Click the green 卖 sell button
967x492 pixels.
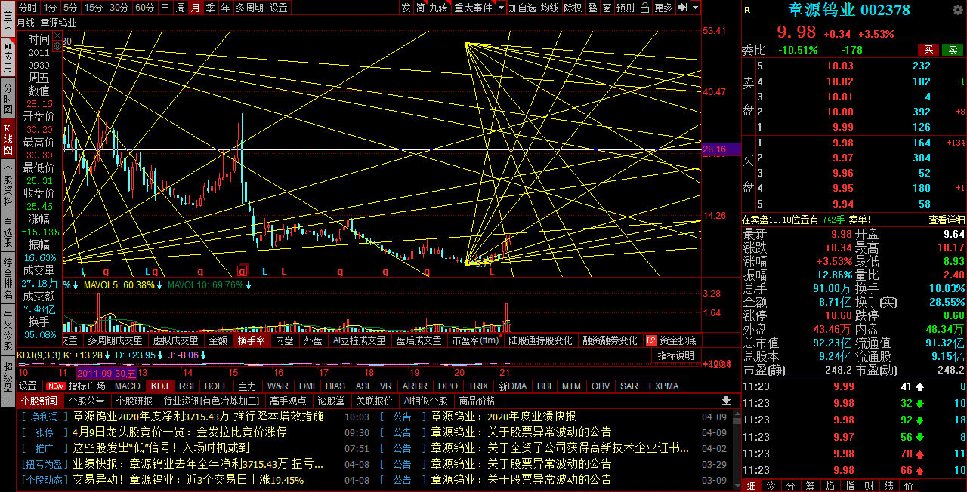[953, 49]
